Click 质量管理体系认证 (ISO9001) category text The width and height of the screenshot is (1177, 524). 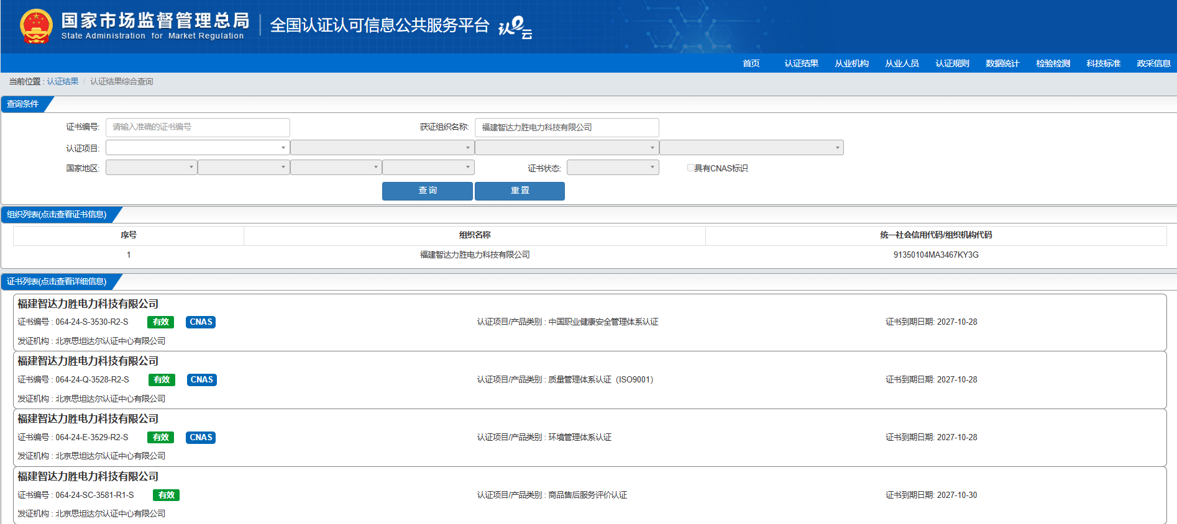click(601, 380)
